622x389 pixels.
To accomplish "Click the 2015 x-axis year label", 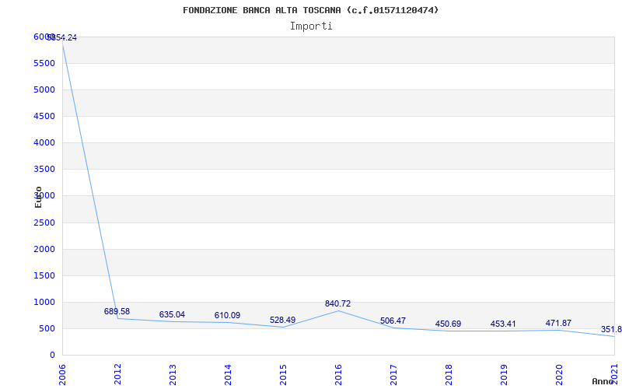I will point(283,375).
